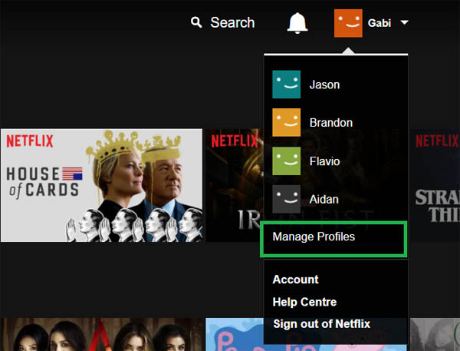Expand the profile dropdown arrow next to Gabi
The width and height of the screenshot is (460, 351).
coord(405,22)
